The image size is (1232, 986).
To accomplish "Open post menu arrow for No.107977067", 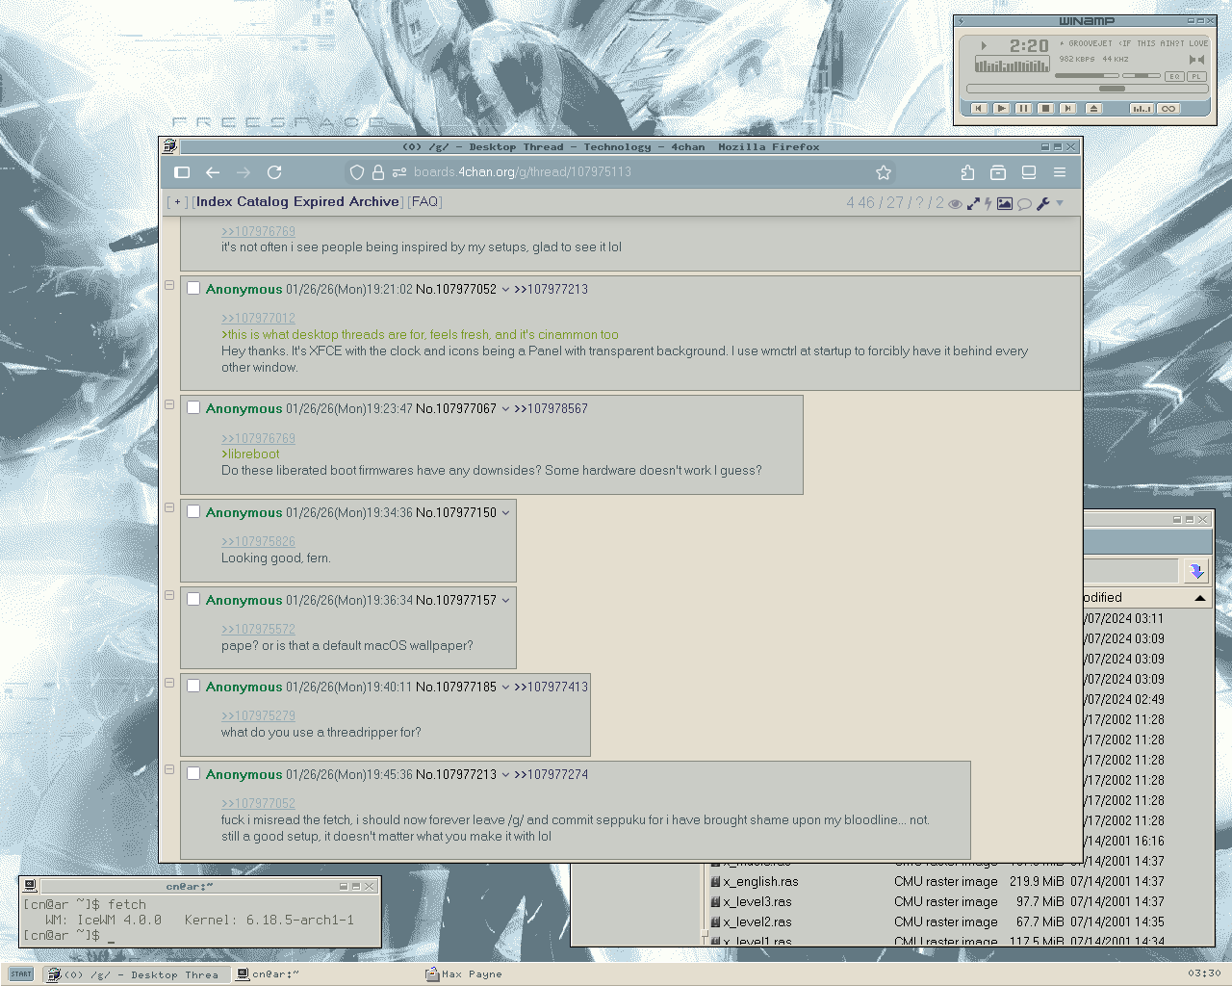I will click(505, 409).
